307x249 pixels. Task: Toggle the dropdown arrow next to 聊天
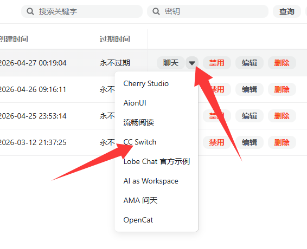pos(192,63)
